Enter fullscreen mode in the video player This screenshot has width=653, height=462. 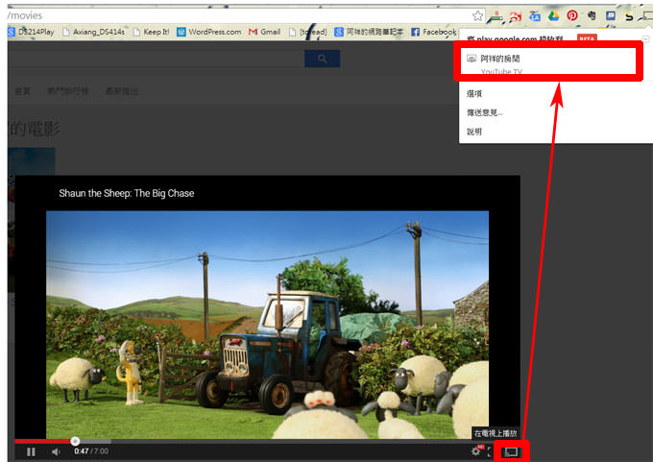(x=490, y=451)
